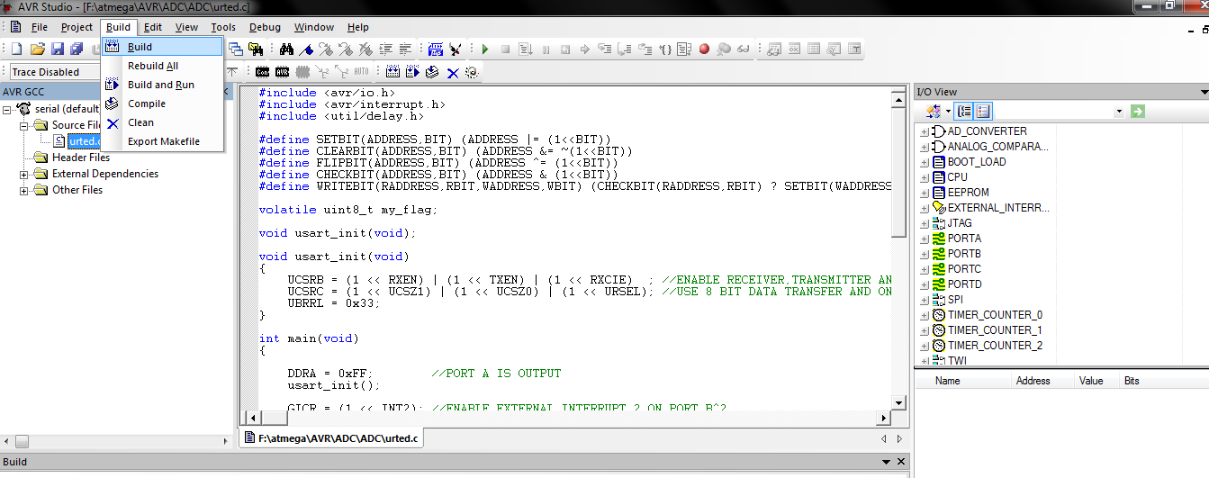Screen dimensions: 1209x478
Task: Click the AUTO programming icon
Action: [x=361, y=72]
